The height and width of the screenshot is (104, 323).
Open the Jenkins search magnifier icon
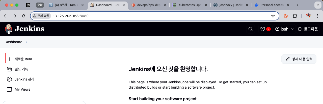click(251, 29)
